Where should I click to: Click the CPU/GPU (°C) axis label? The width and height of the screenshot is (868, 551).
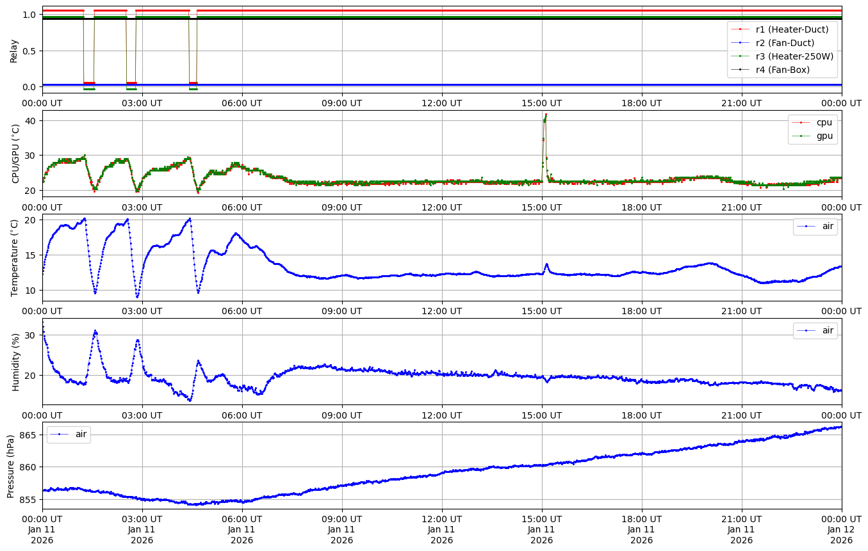(16, 154)
